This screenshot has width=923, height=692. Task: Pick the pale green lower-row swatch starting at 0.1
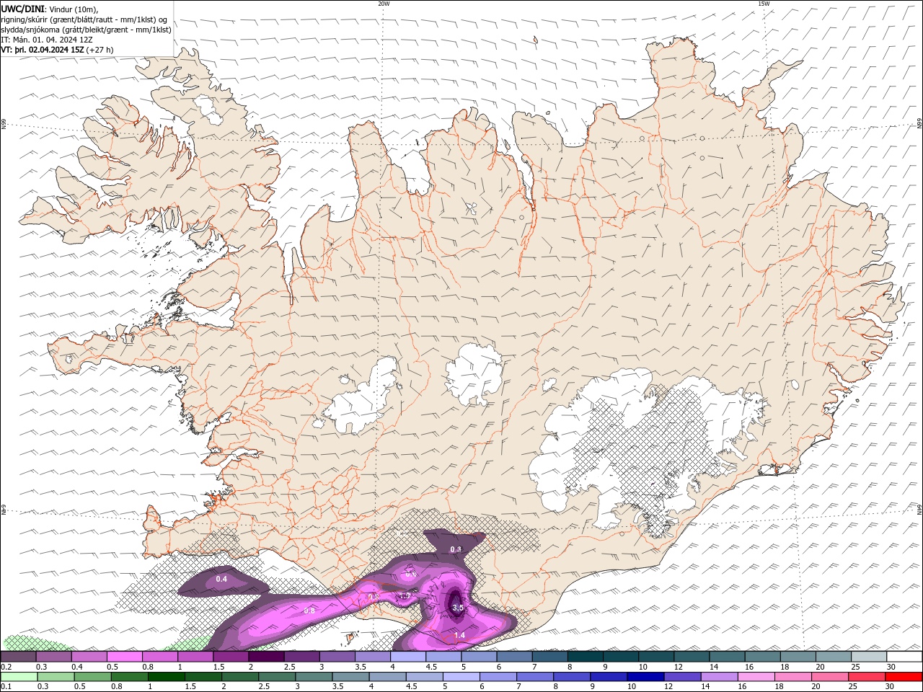(19, 677)
